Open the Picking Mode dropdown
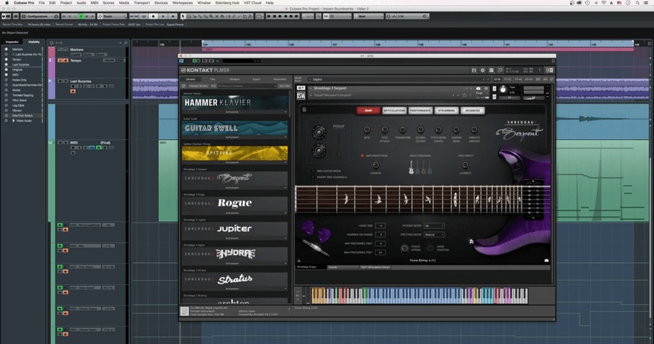The height and width of the screenshot is (344, 654). pos(434,226)
